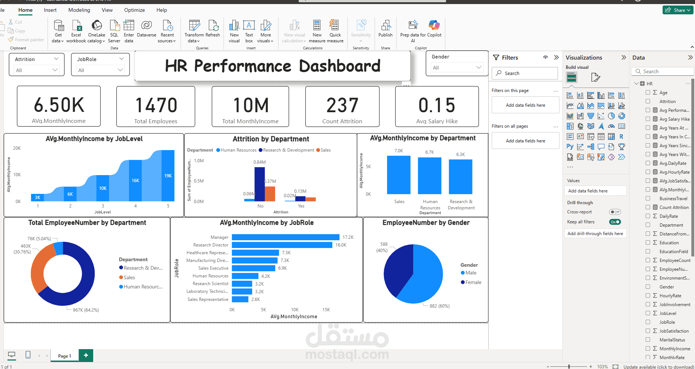The height and width of the screenshot is (369, 695).
Task: Check the JobRole field checkbox
Action: pyautogui.click(x=648, y=322)
